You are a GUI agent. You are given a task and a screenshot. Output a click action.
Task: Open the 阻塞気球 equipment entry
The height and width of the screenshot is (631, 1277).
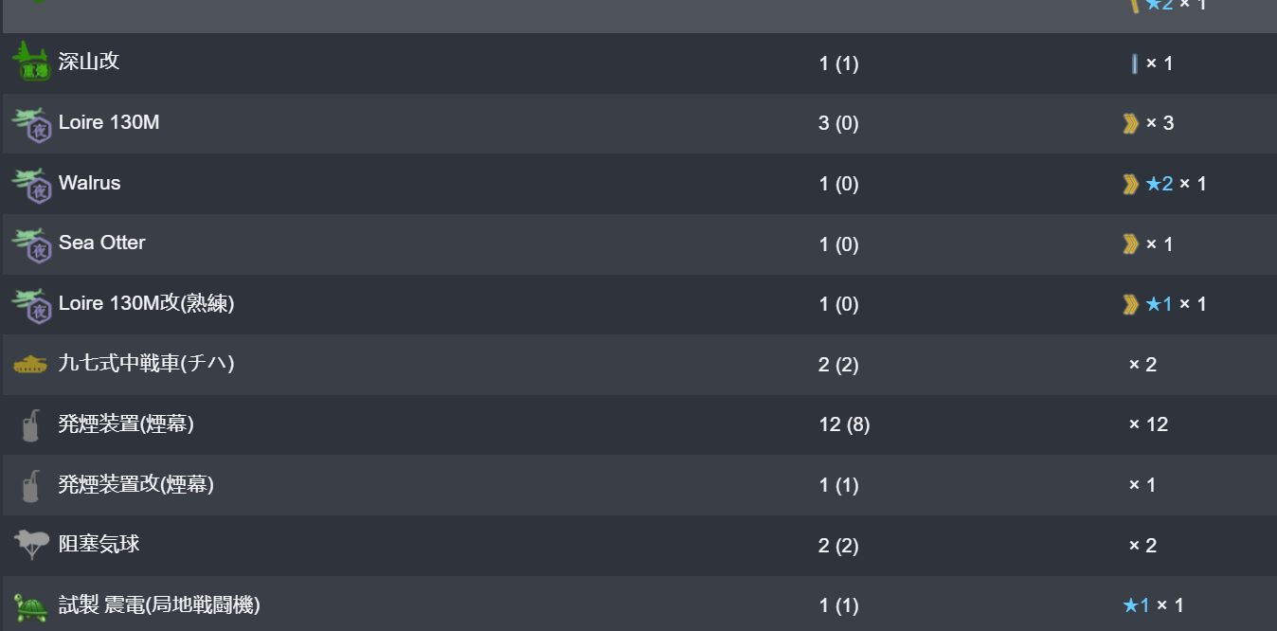[99, 544]
